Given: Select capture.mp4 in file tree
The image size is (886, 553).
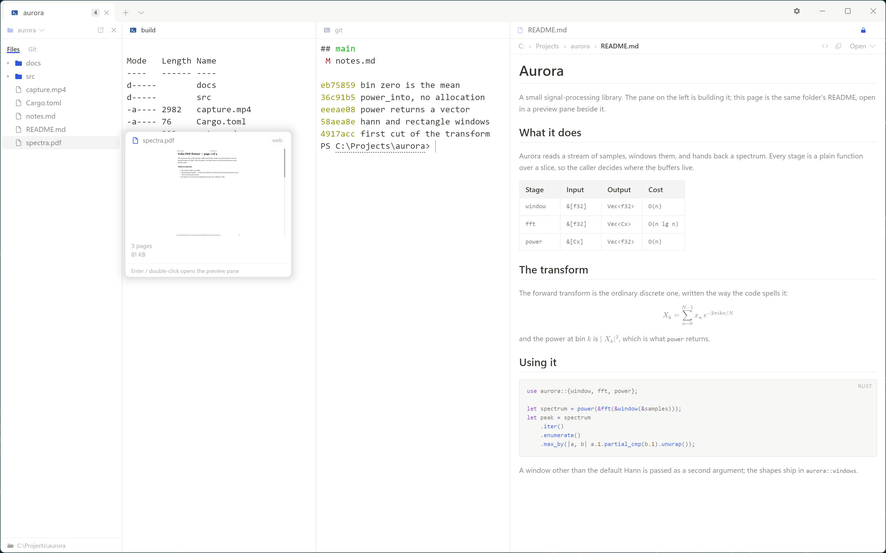Looking at the screenshot, I should click(x=61, y=90).
